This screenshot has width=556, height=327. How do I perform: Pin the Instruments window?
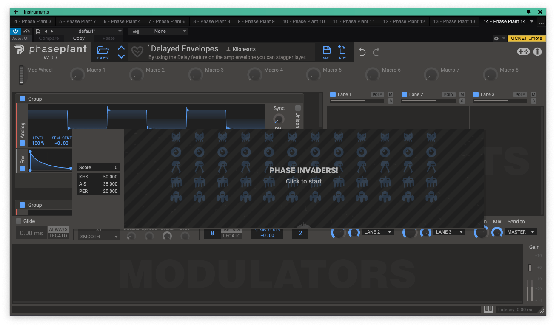pos(529,12)
